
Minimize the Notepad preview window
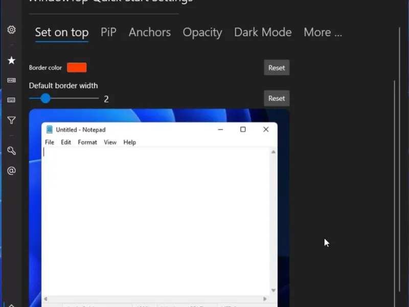(220, 129)
